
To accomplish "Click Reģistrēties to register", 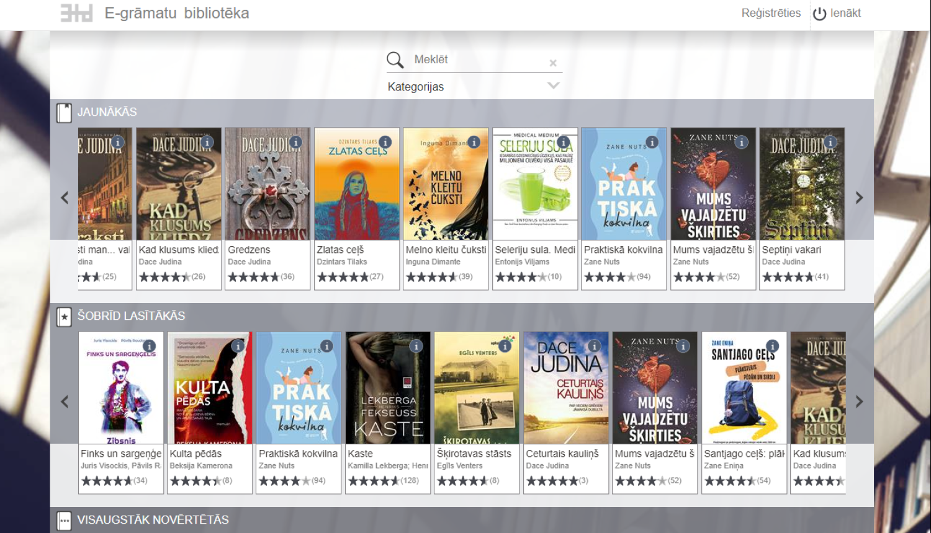I will [771, 12].
